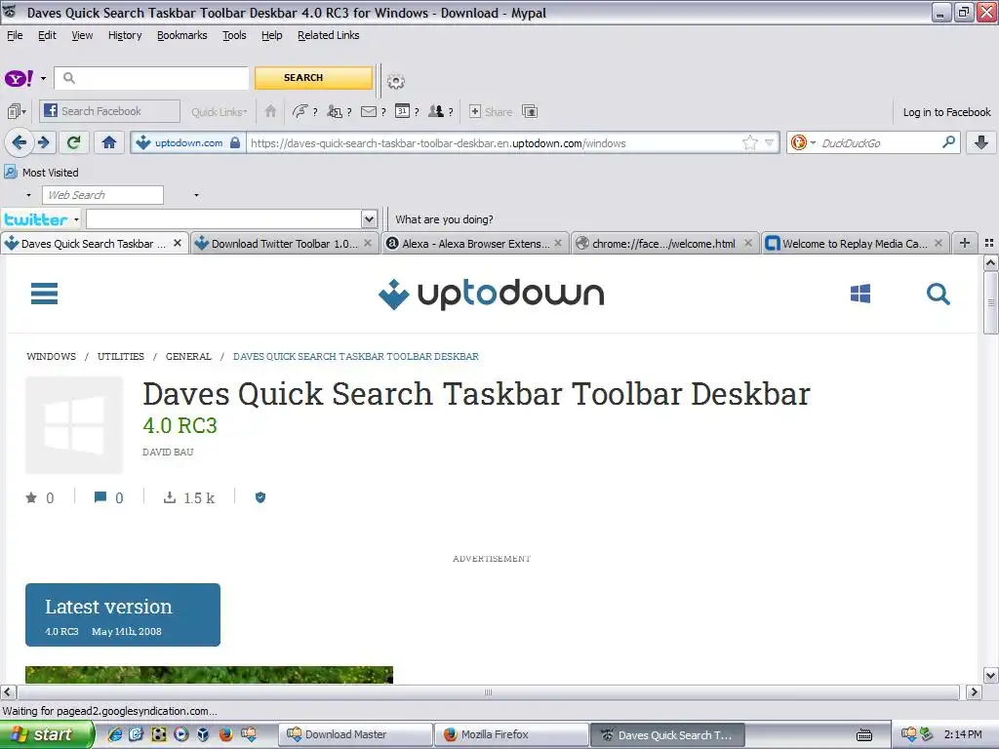Open the dropdown arrow left of Web Search

pyautogui.click(x=28, y=195)
